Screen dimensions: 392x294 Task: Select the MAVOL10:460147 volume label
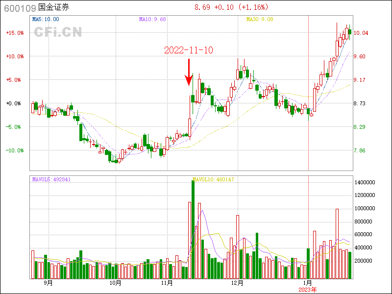[x=213, y=179]
